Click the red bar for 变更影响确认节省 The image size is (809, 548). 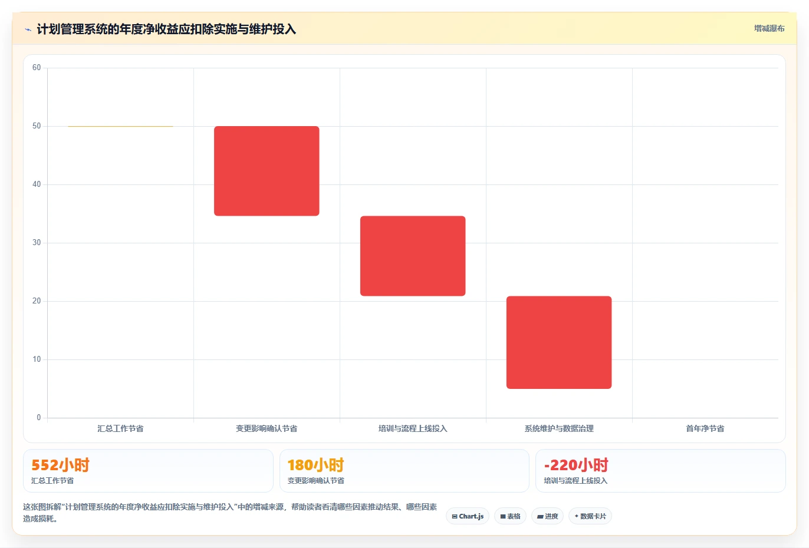(267, 171)
